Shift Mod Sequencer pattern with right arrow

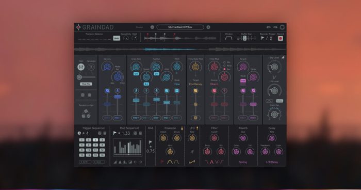pyautogui.click(x=140, y=162)
